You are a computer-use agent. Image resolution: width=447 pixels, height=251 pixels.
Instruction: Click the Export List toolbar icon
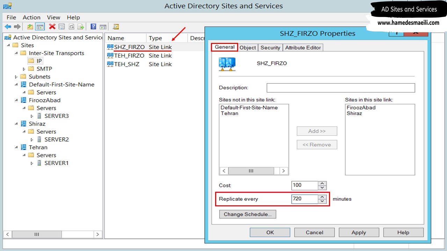pos(81,26)
